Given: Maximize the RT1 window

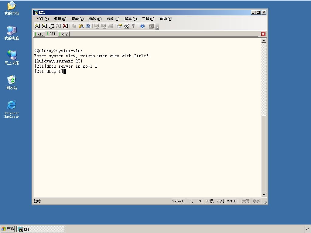Looking at the screenshot, I should (x=258, y=12).
